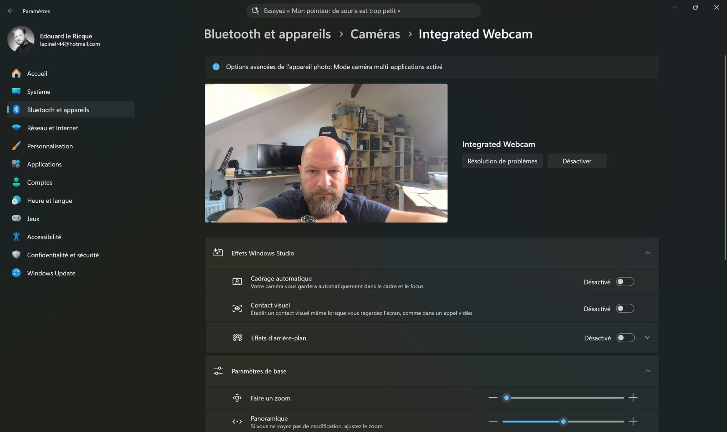Click the webcam preview image
Screen dimensions: 727x432
coord(326,153)
